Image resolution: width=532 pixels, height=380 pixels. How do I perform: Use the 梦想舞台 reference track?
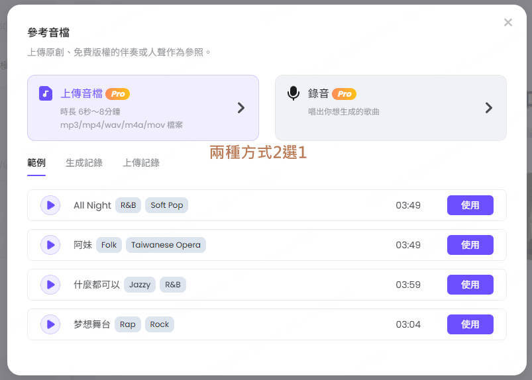click(470, 324)
